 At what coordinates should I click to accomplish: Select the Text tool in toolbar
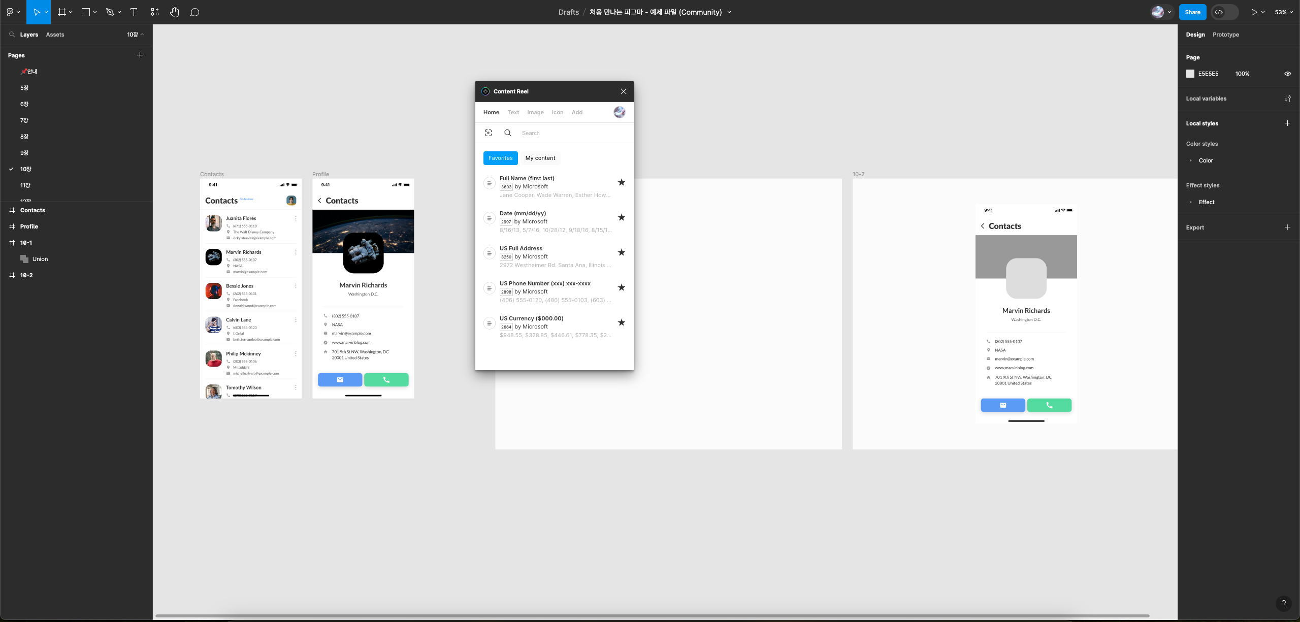tap(134, 12)
